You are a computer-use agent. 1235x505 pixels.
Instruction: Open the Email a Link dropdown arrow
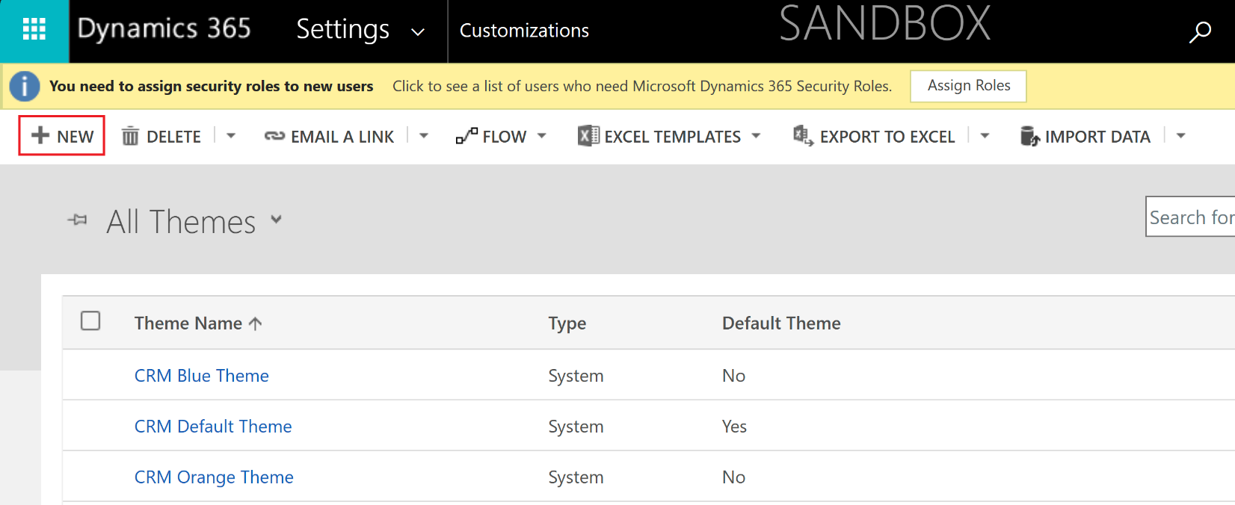click(x=424, y=136)
